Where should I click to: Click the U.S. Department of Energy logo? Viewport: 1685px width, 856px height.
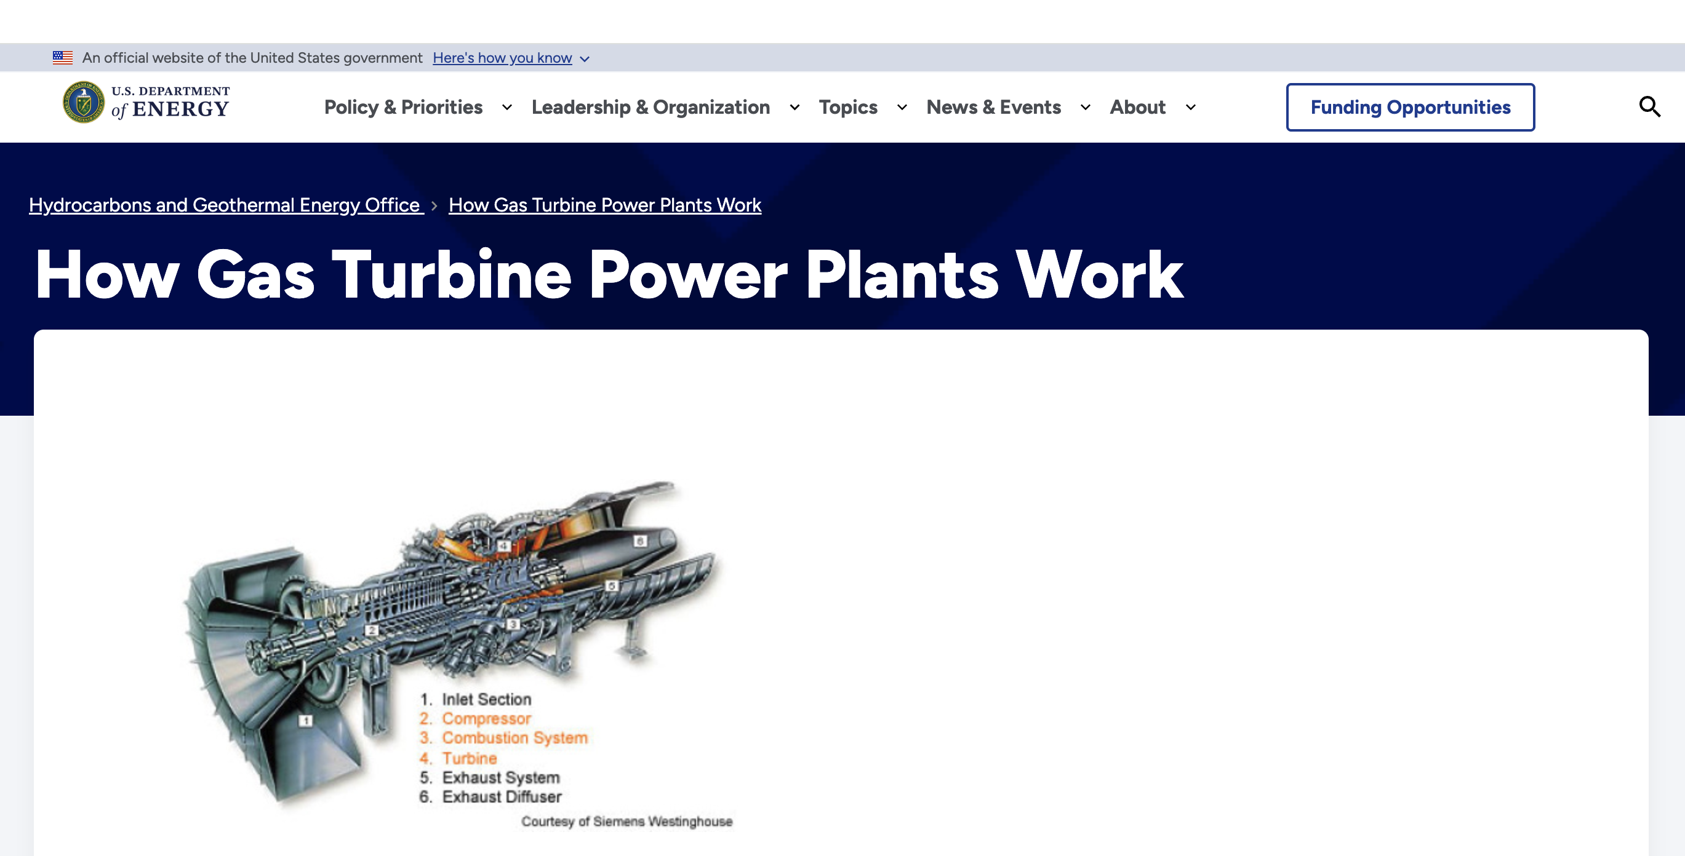pyautogui.click(x=146, y=103)
